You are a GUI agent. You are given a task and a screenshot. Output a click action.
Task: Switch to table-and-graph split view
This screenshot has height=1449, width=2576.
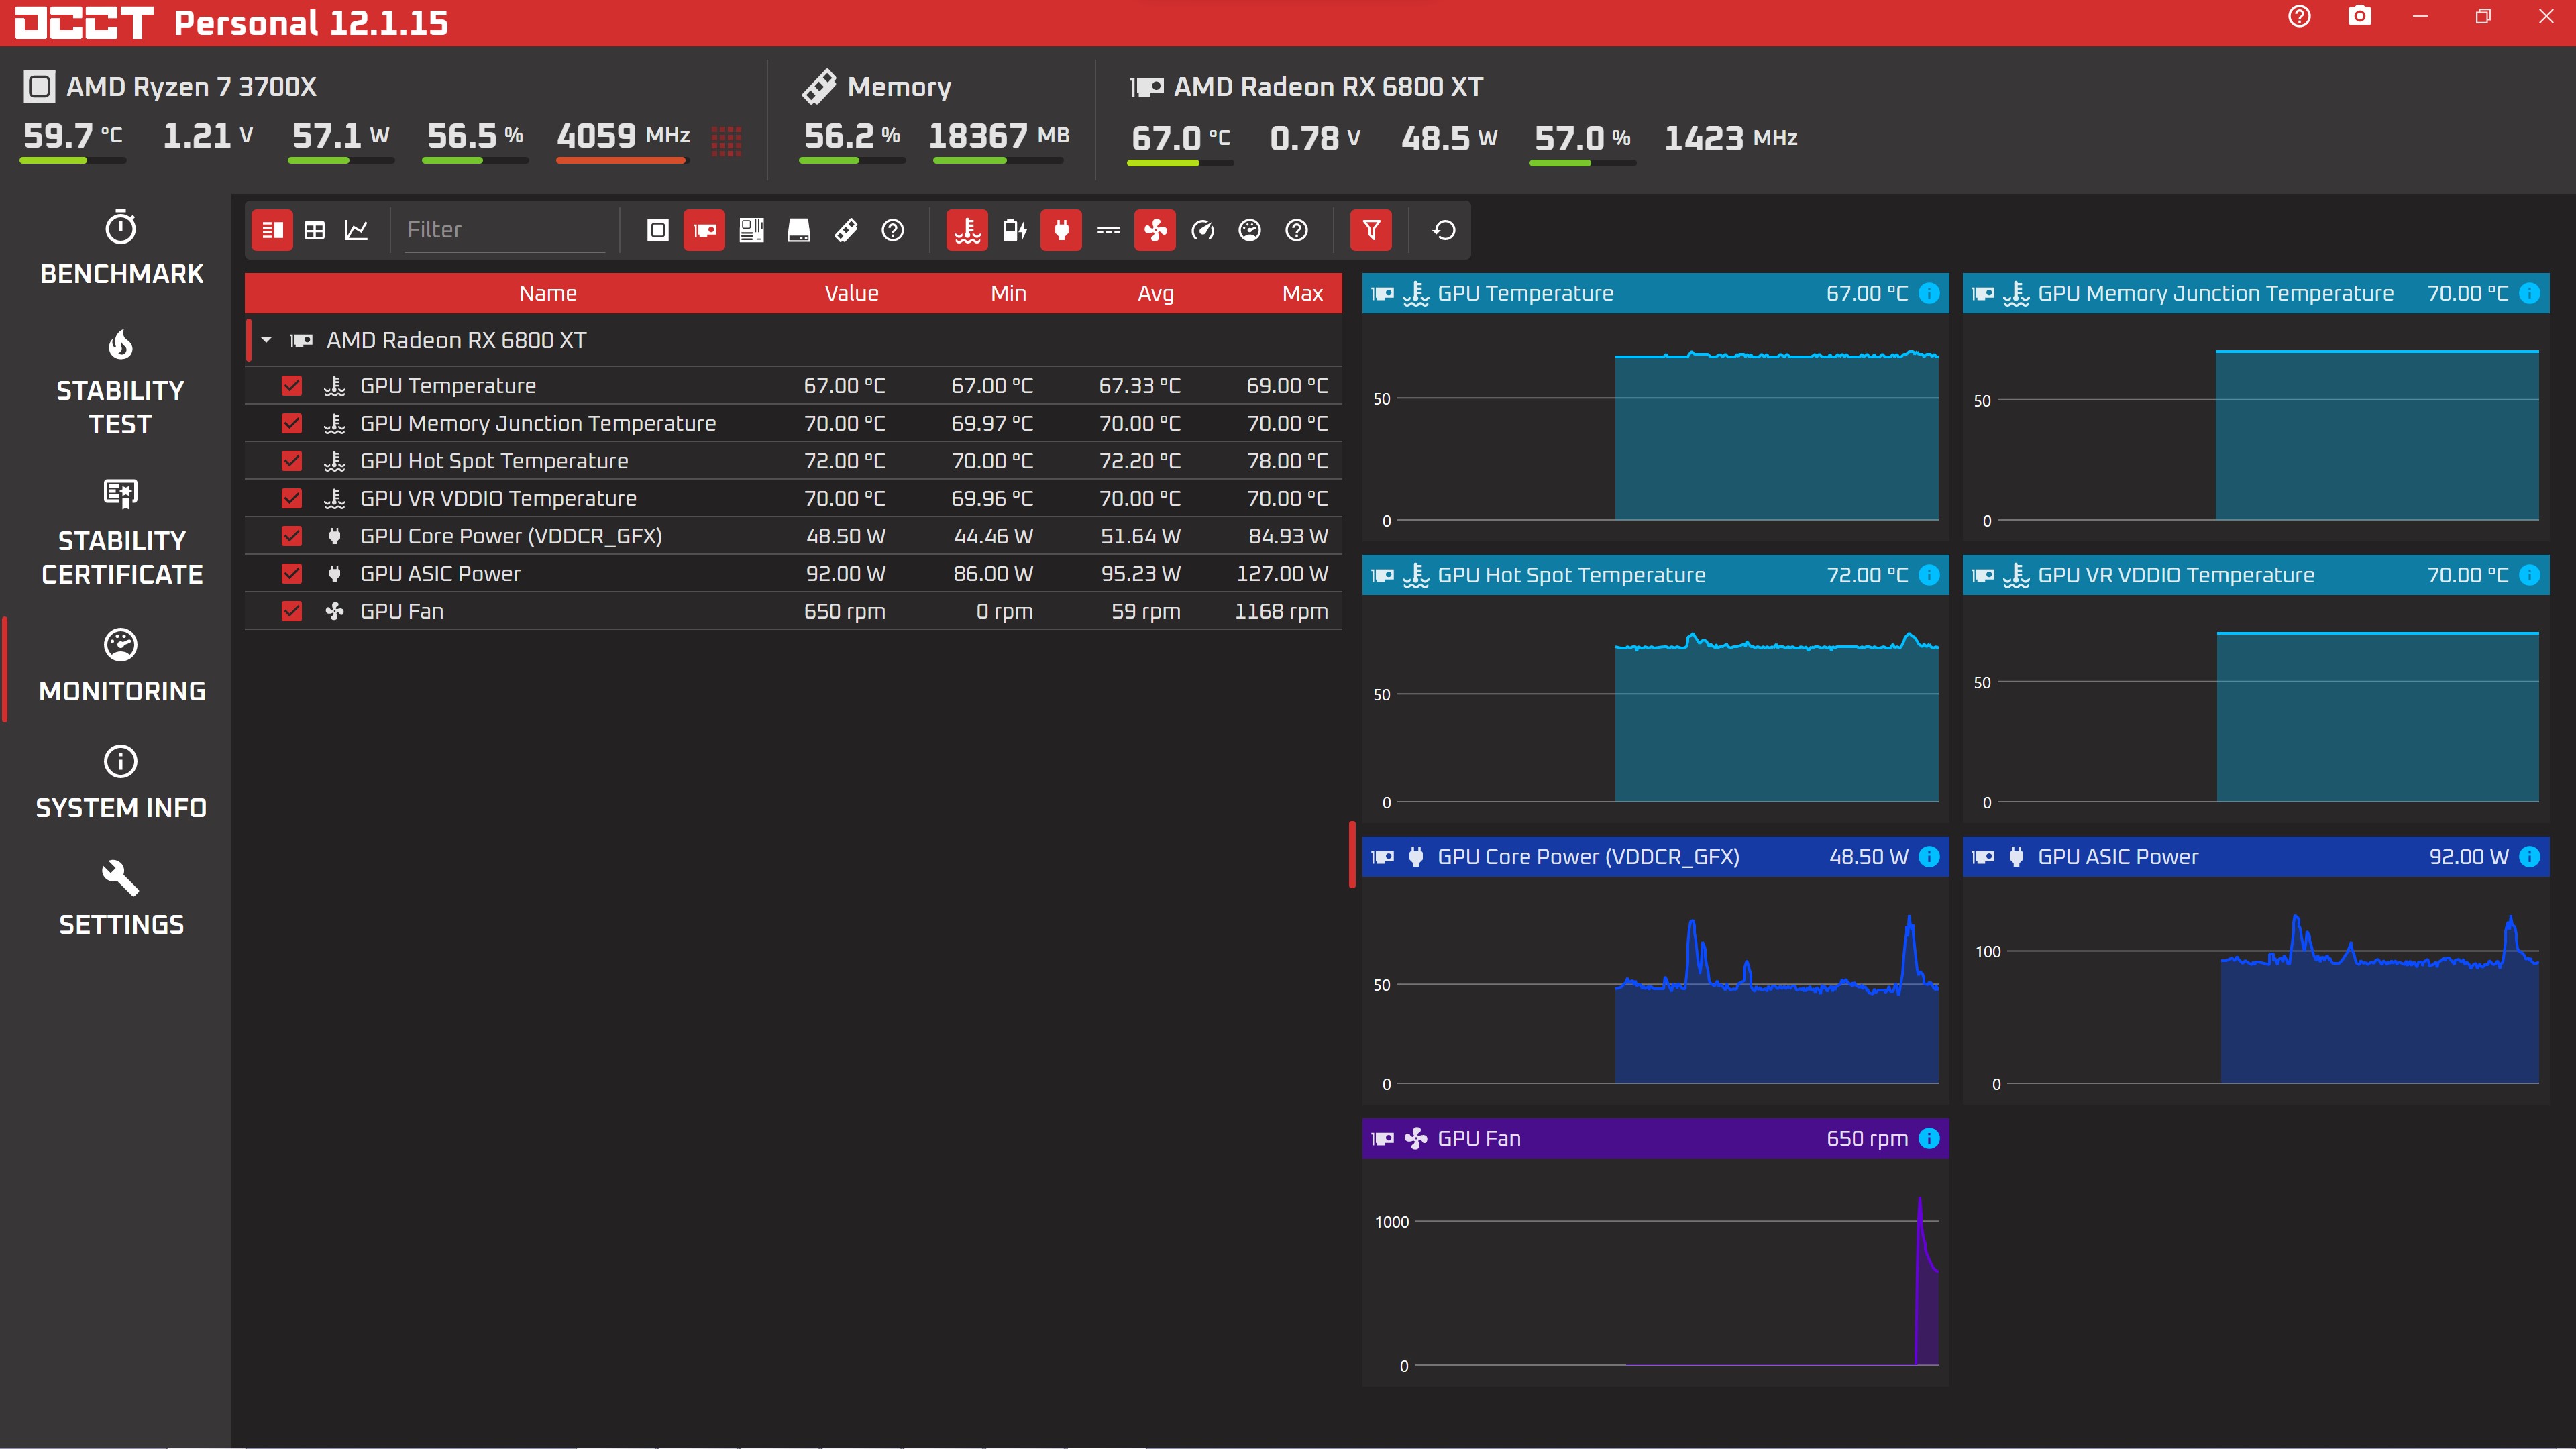point(272,230)
